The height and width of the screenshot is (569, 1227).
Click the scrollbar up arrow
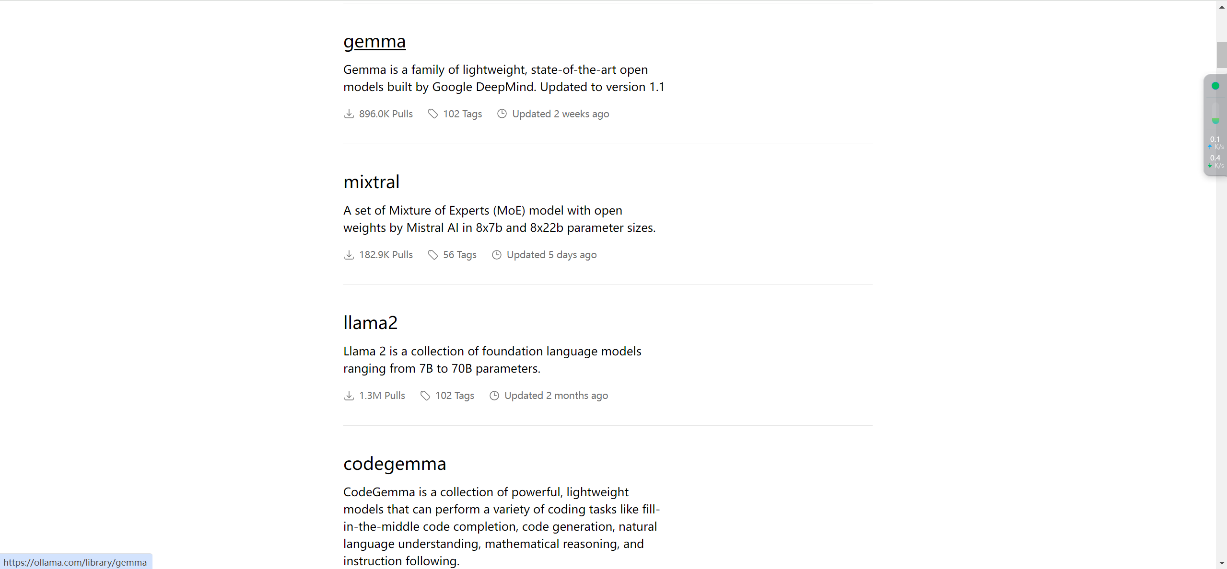pos(1221,7)
